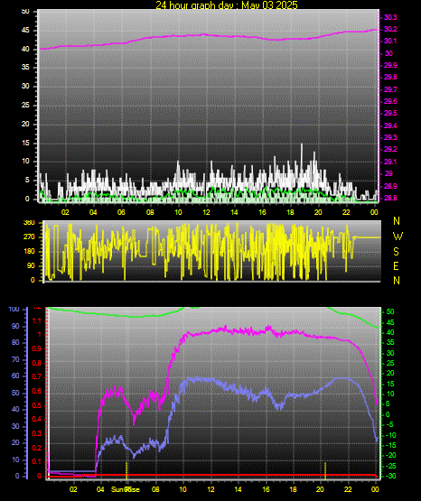Viewport: 421px width, 501px height.
Task: Click blue 70 on the humidity axis
Action: coord(15,359)
